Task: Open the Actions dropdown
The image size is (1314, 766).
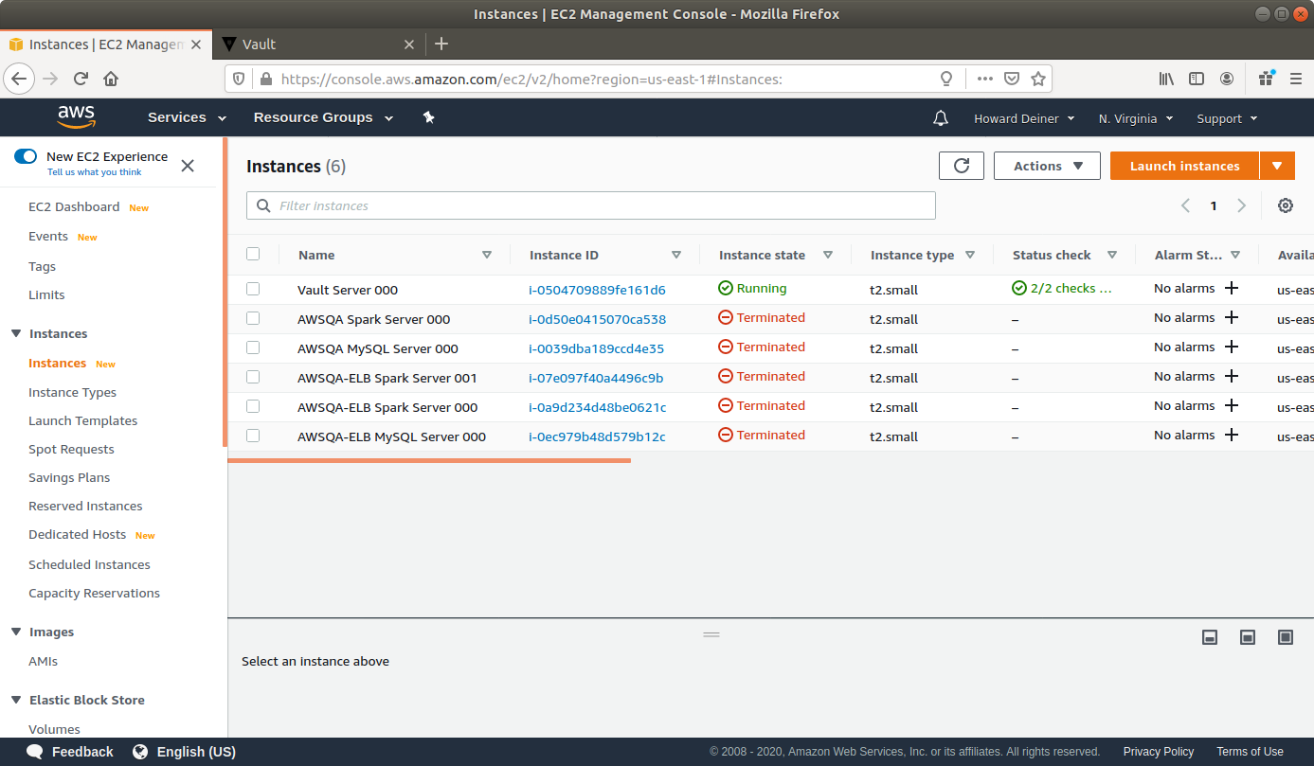Action: pyautogui.click(x=1047, y=166)
